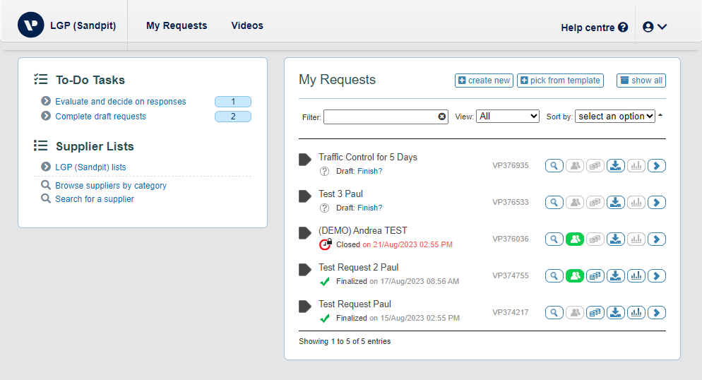Click the pick from template button
Image resolution: width=702 pixels, height=380 pixels.
point(561,81)
